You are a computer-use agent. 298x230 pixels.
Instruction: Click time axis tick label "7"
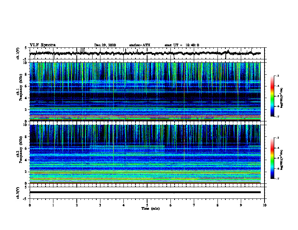(194, 205)
